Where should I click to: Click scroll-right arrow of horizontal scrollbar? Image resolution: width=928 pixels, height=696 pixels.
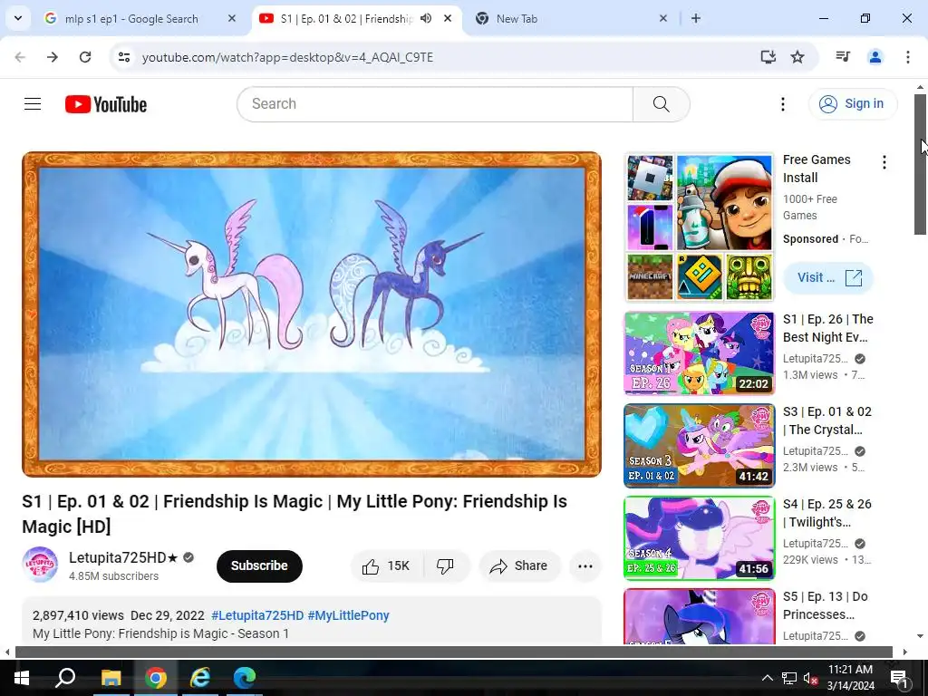(905, 652)
